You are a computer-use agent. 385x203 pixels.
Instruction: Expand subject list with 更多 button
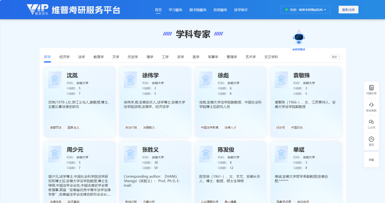tap(335, 57)
